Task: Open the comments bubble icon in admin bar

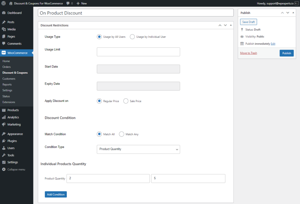Action: tap(68, 4)
